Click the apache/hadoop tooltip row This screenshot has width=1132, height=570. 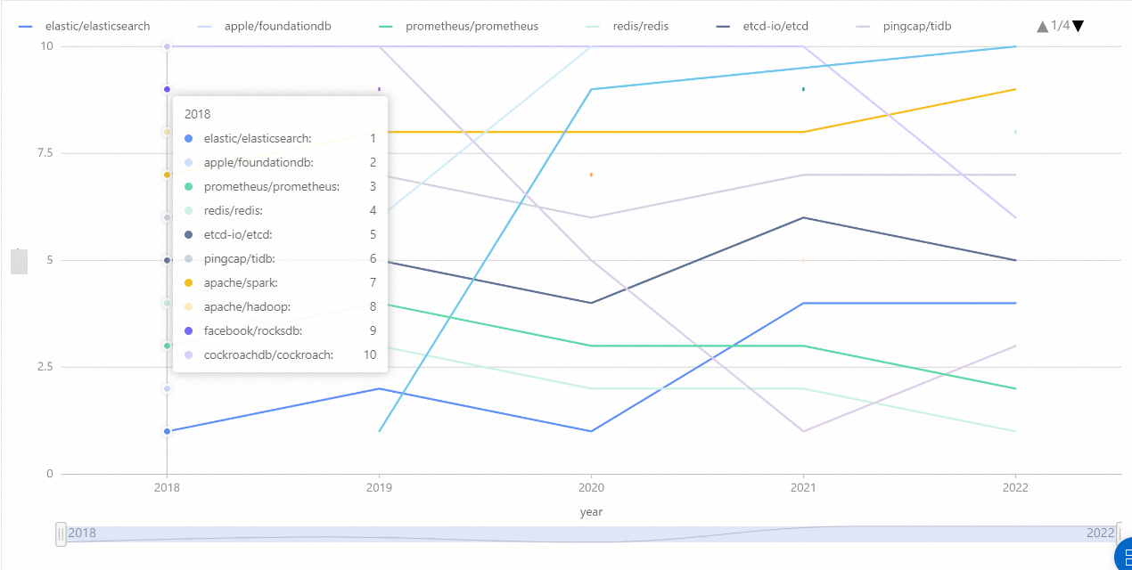coord(280,306)
